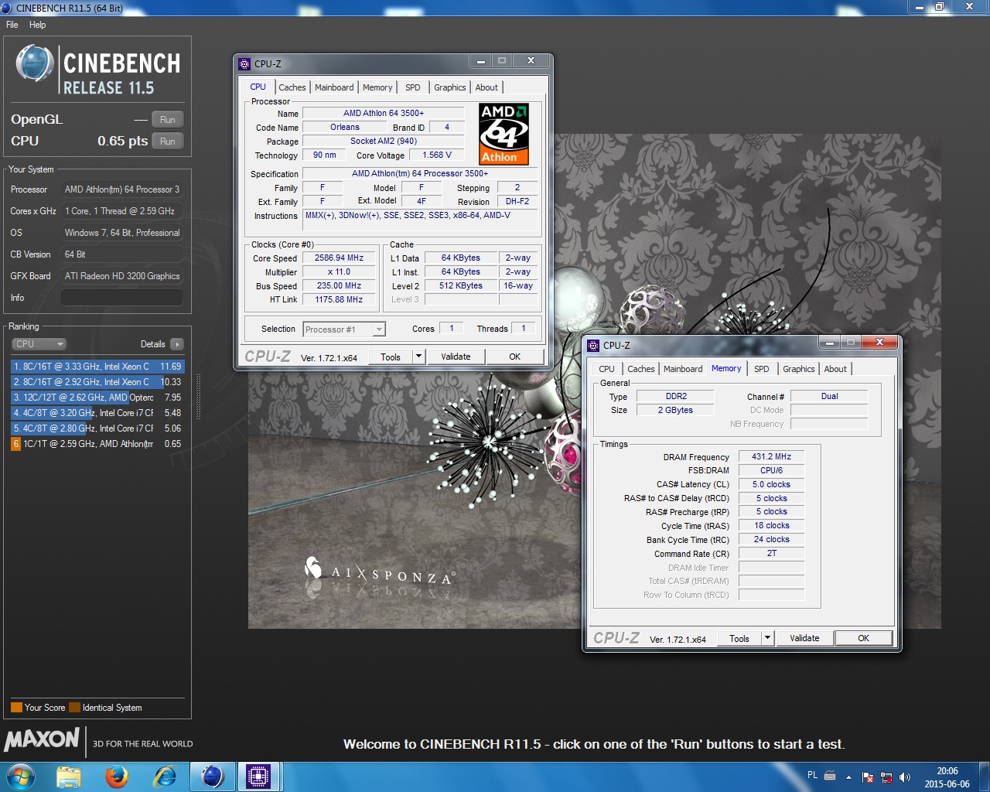Switch to CPU-Z taskbar icon
Image resolution: width=990 pixels, height=792 pixels.
258,777
